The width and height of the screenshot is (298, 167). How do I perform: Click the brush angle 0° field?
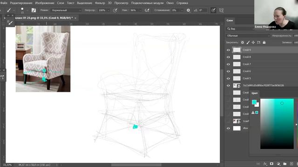pyautogui.click(x=203, y=10)
